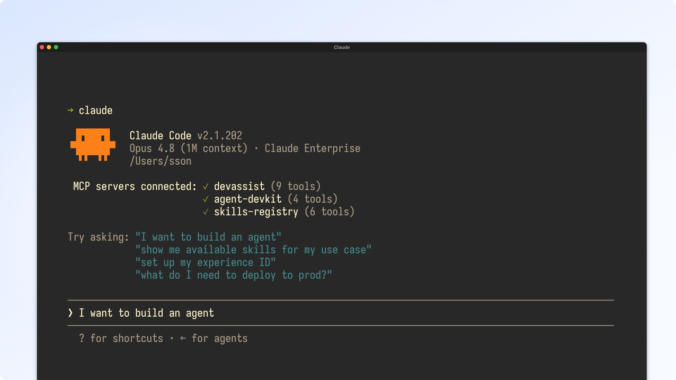Click the 'Claude' window title

tap(342, 47)
